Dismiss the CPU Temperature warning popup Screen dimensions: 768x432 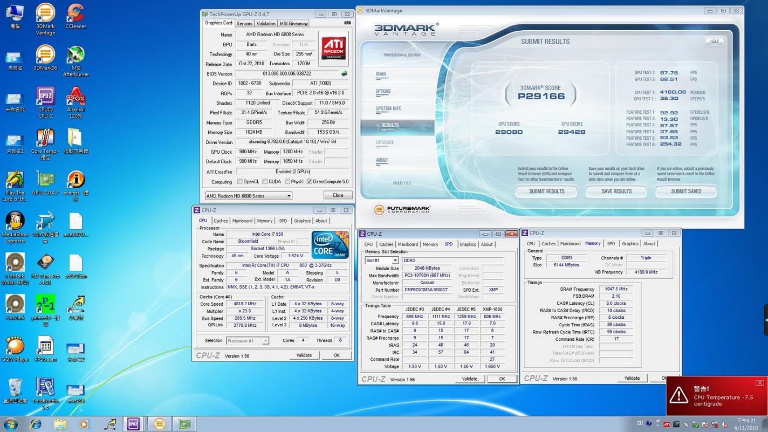[759, 383]
